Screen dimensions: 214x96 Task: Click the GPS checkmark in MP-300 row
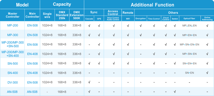tap(99, 35)
